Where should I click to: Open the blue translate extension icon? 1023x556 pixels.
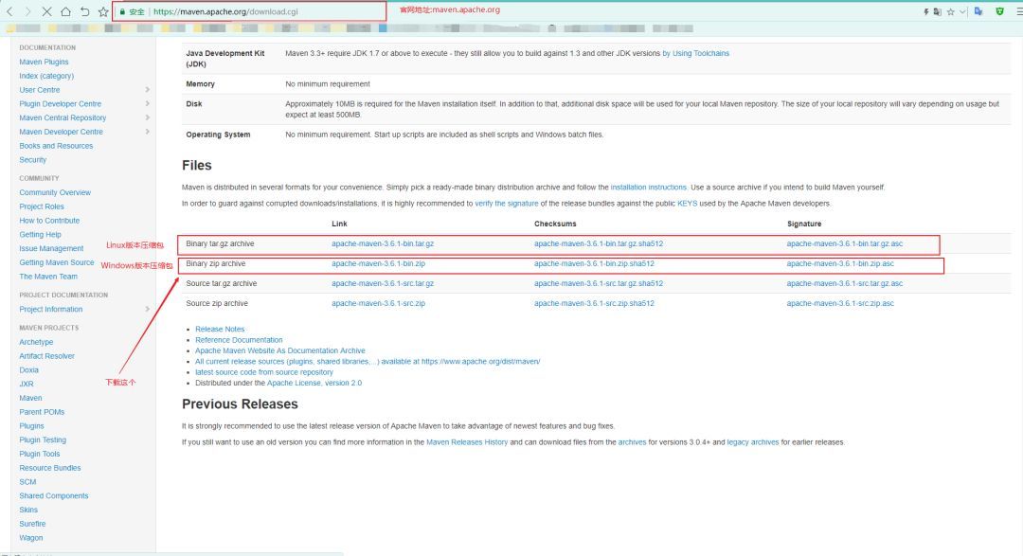[x=978, y=11]
